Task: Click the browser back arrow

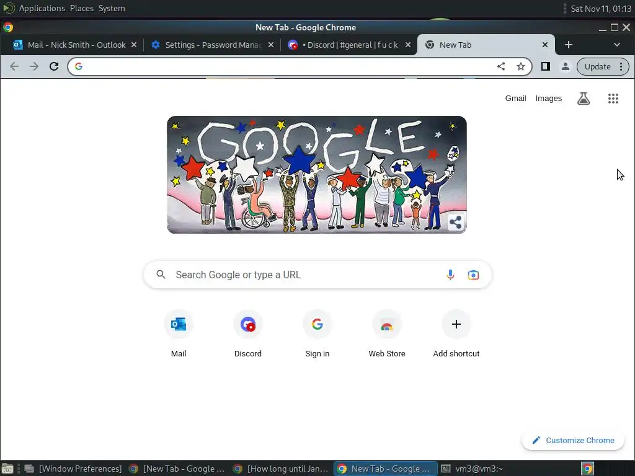Action: (14, 66)
